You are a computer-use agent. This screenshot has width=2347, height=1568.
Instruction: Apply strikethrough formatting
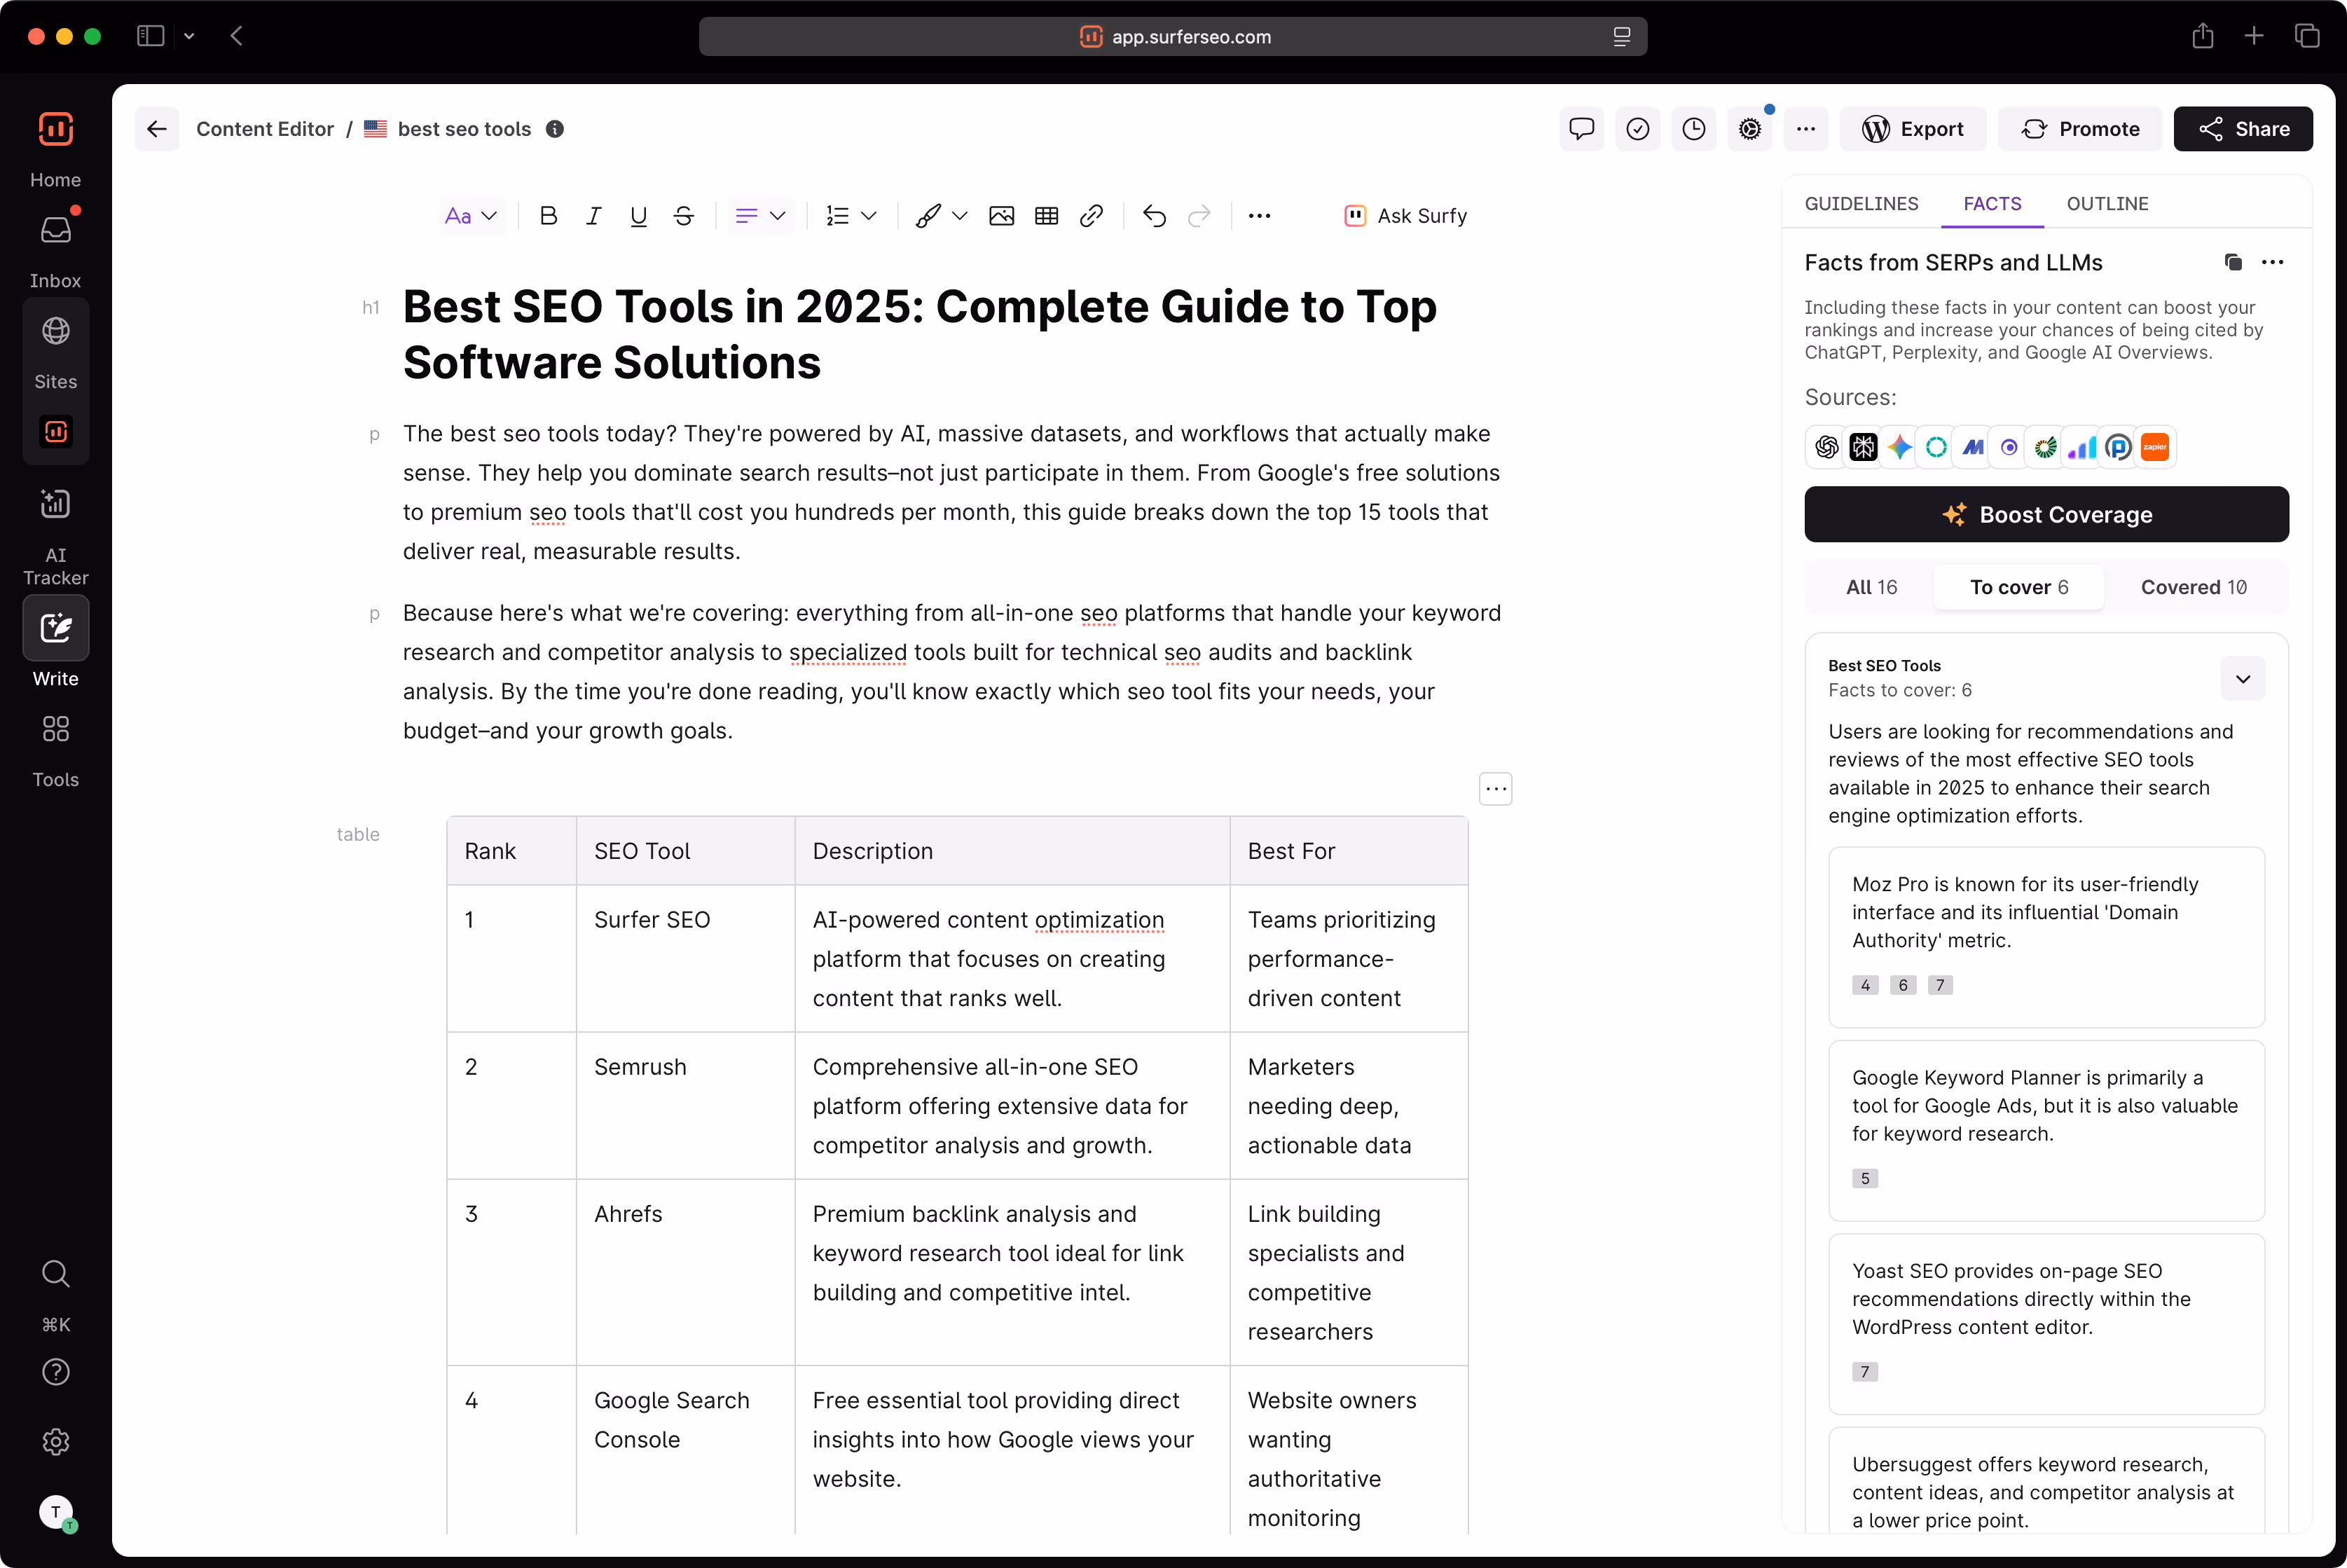[x=684, y=216]
